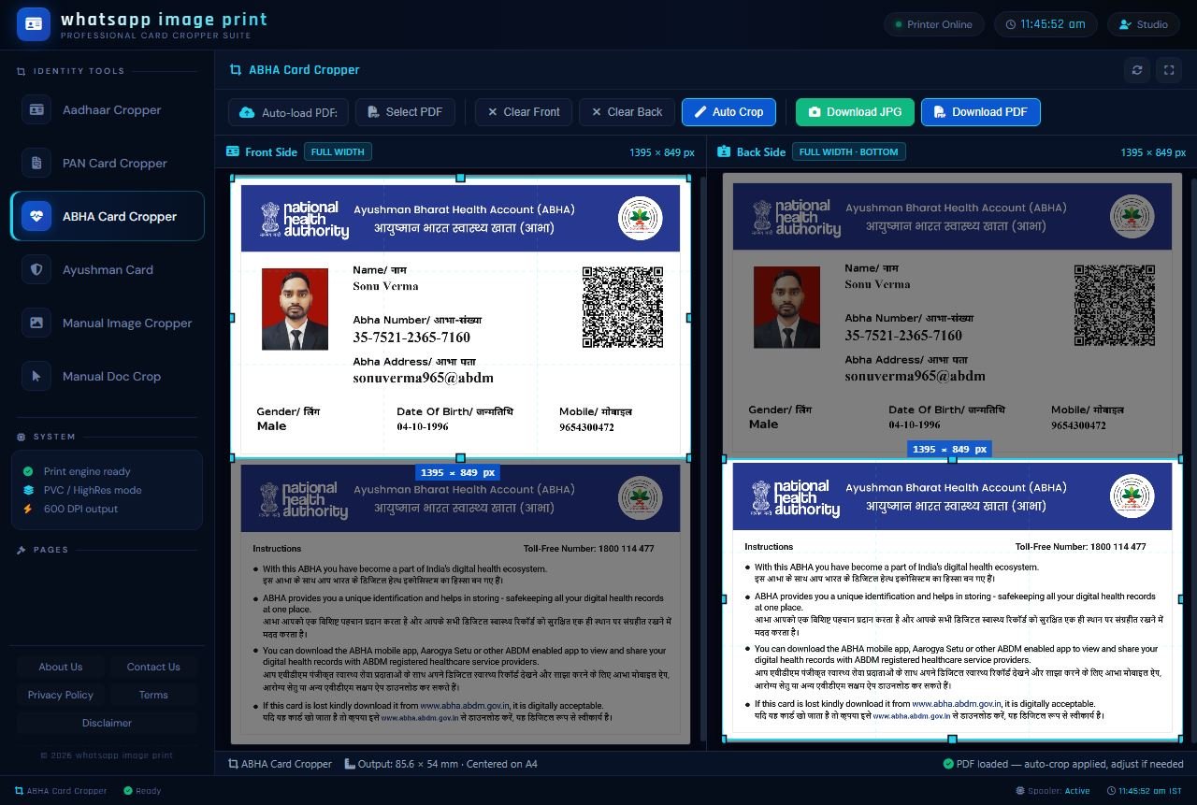Click the green check icon beside PDF loaded message
Viewport: 1197px width, 805px height.
click(x=948, y=764)
